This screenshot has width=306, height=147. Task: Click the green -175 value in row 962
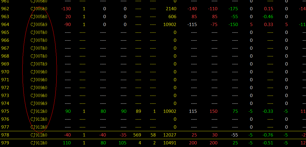click(233, 9)
